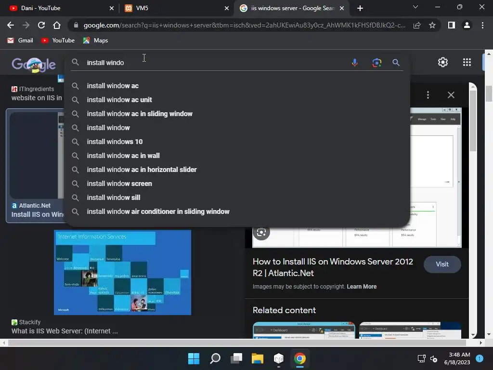Open the Learn More copyright link
This screenshot has width=493, height=370.
pyautogui.click(x=362, y=287)
